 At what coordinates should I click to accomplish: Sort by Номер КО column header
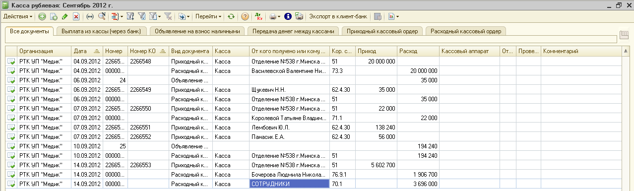148,51
